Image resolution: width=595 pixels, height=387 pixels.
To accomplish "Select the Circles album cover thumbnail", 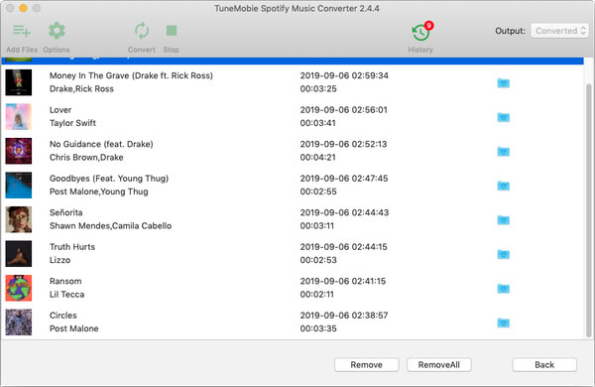I will pyautogui.click(x=19, y=322).
